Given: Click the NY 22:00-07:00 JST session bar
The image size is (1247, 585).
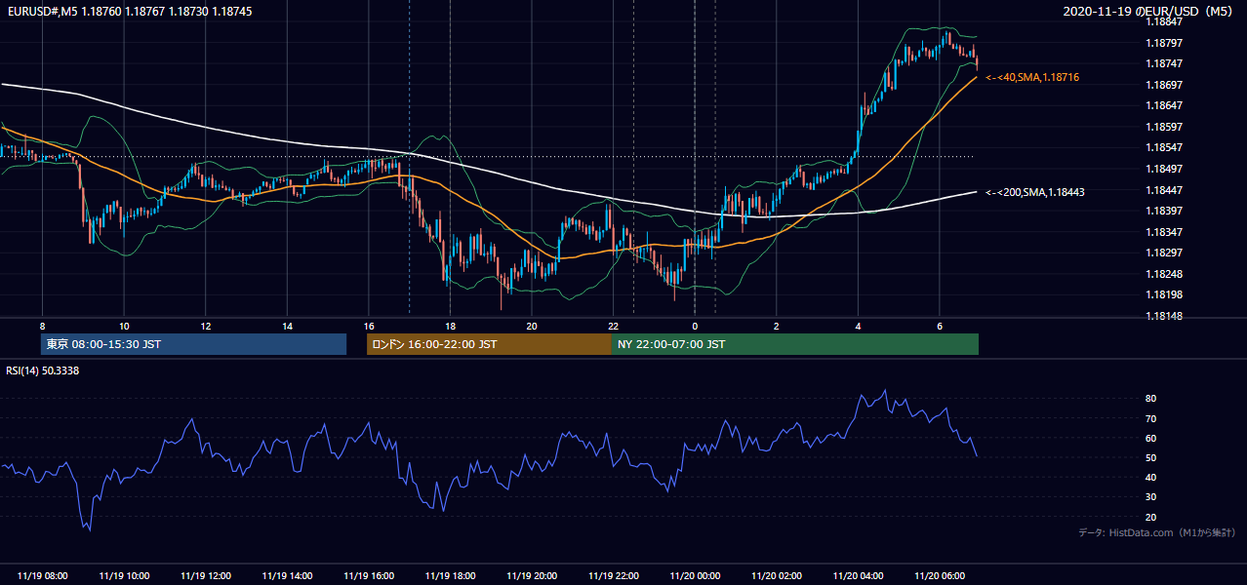Looking at the screenshot, I should coord(795,344).
